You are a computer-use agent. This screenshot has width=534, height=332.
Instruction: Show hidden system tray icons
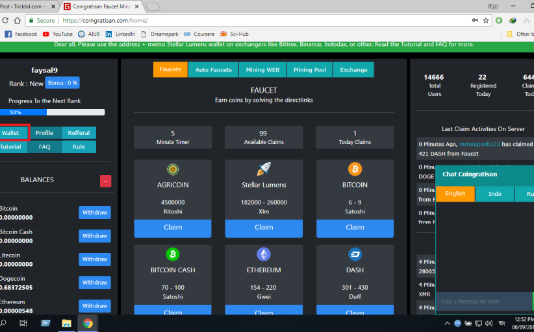447,323
